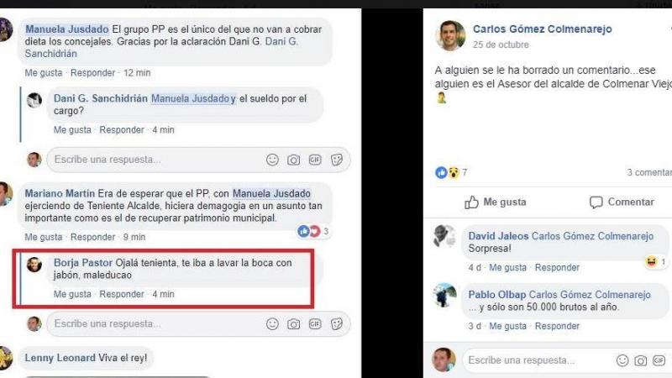
Task: Like Borja Pastor's comment
Action: click(x=72, y=294)
